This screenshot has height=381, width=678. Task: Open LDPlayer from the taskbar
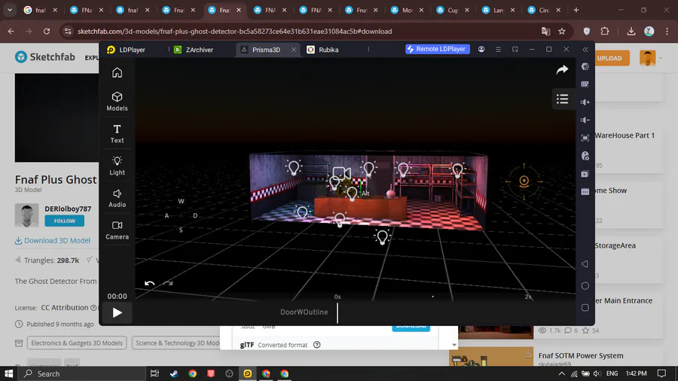click(x=247, y=373)
